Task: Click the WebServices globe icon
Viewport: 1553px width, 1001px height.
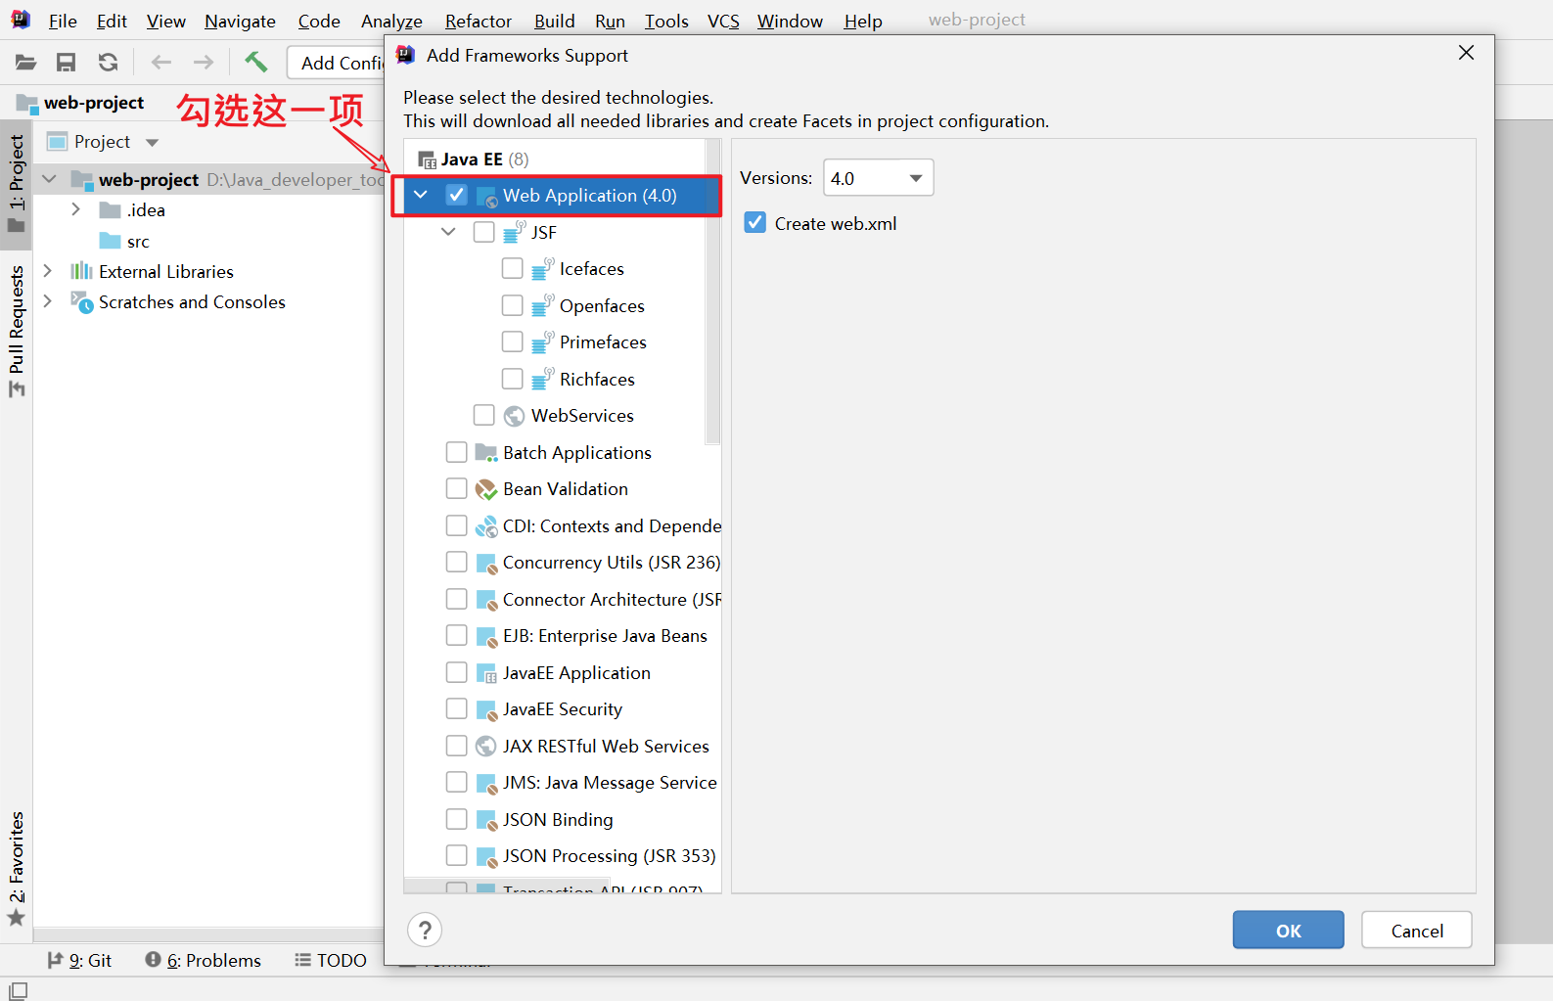Action: 514,416
